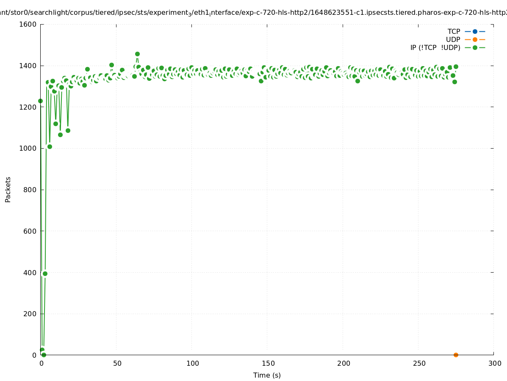
Task: Click the 800 y-axis tick label
Action: click(x=29, y=190)
